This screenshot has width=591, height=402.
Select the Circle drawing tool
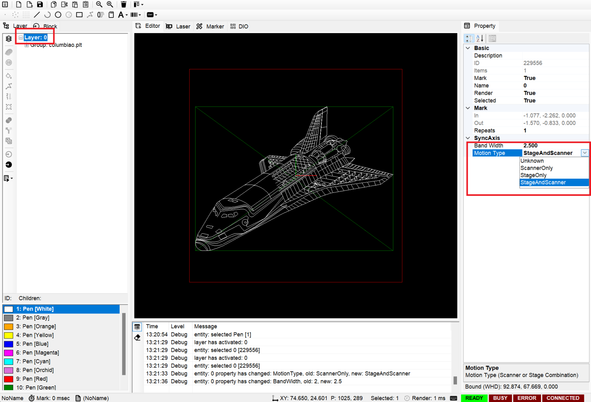pyautogui.click(x=58, y=15)
